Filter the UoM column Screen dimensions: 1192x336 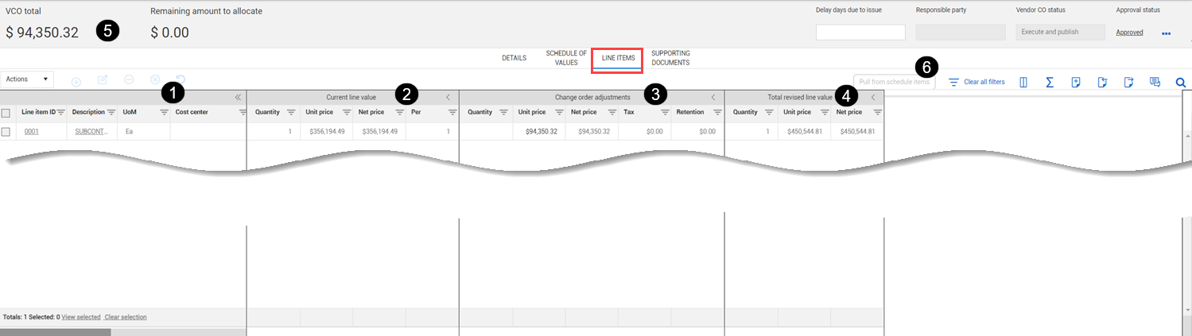coord(164,113)
